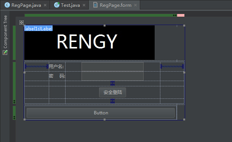This screenshot has height=142, width=232.
Task: Click the form root selection crosshair icon
Action: click(21, 22)
